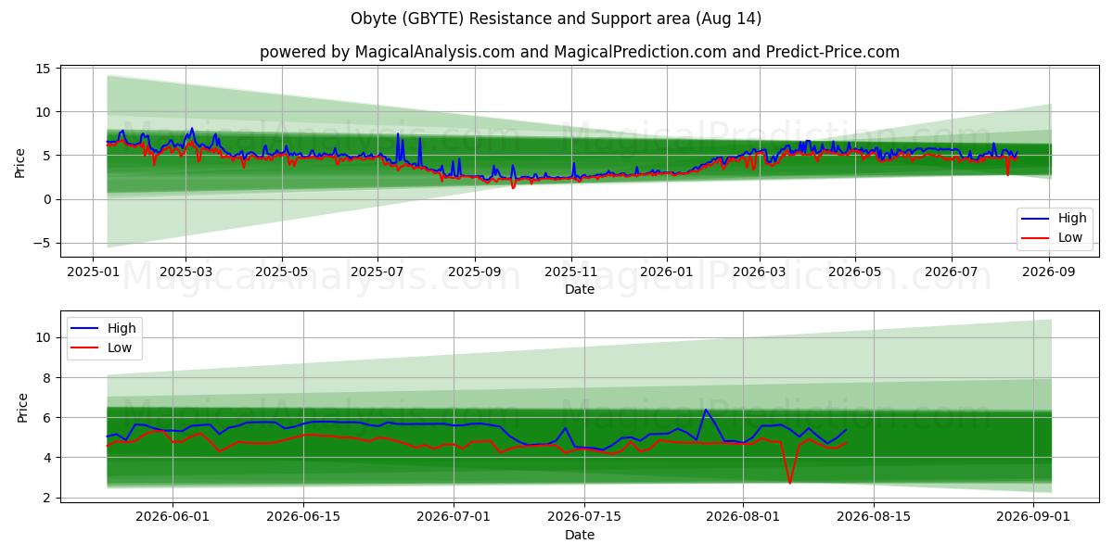
Task: Click the '10' y-axis tick on bottom chart
Action: click(43, 338)
